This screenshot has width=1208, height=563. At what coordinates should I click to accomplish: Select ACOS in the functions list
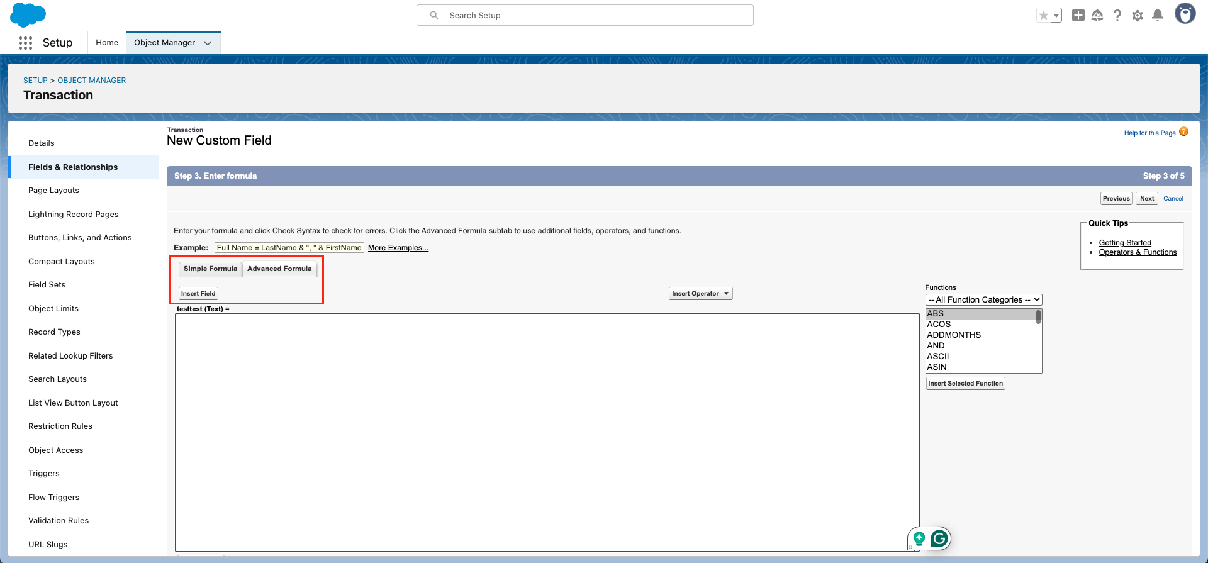(x=981, y=325)
